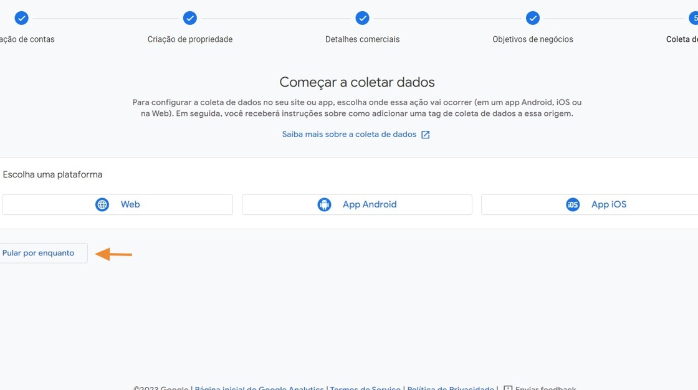The height and width of the screenshot is (390, 698).
Task: Go to Detalhes comerciais step label
Action: tap(362, 39)
